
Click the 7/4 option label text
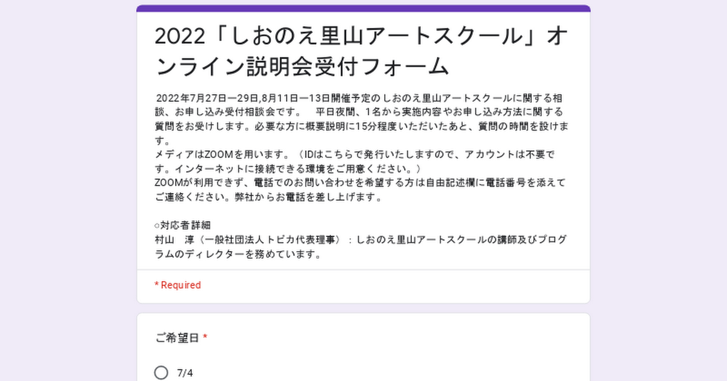185,373
